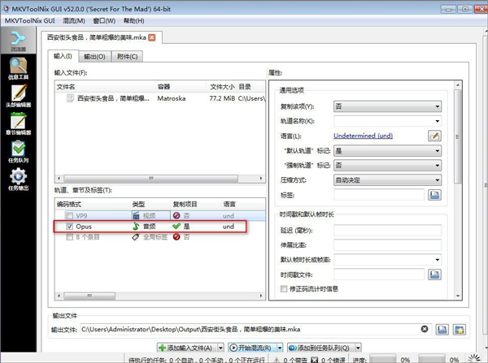Screen dimensions: 488x363
Task: Click the warnings triangle icon in the status bar
Action: click(277, 360)
